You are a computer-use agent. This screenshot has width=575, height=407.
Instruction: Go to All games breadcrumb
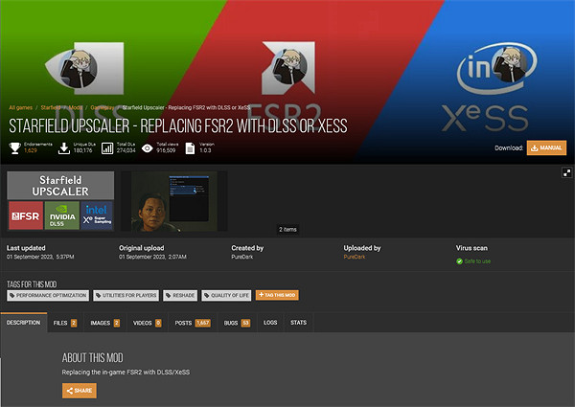point(22,108)
